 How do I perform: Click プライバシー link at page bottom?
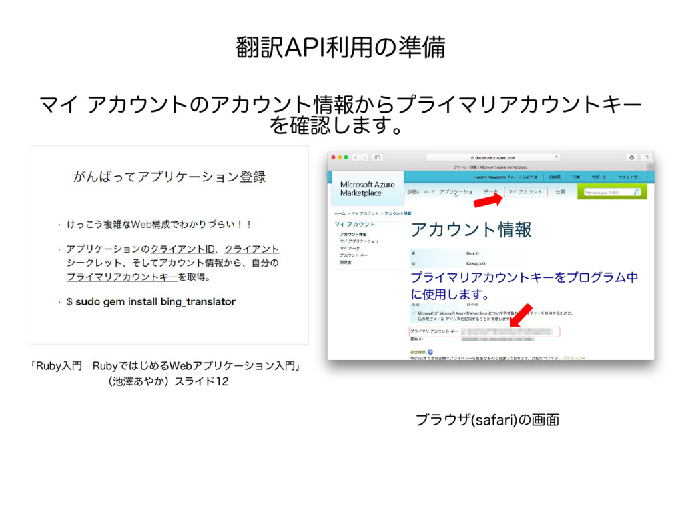(x=573, y=358)
